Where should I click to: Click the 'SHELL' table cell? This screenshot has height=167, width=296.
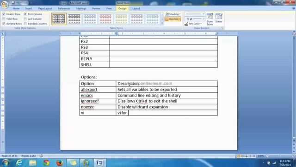pyautogui.click(x=94, y=64)
